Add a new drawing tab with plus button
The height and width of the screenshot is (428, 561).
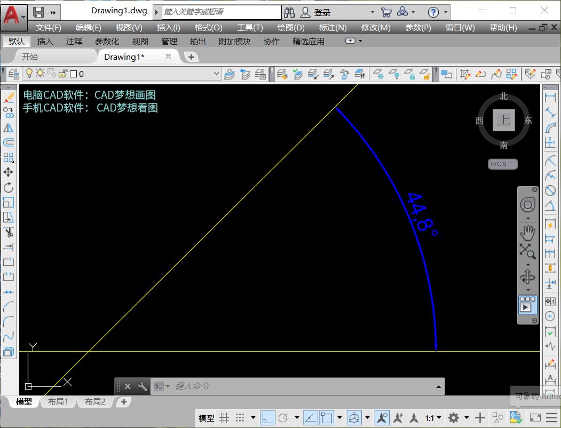tap(191, 57)
